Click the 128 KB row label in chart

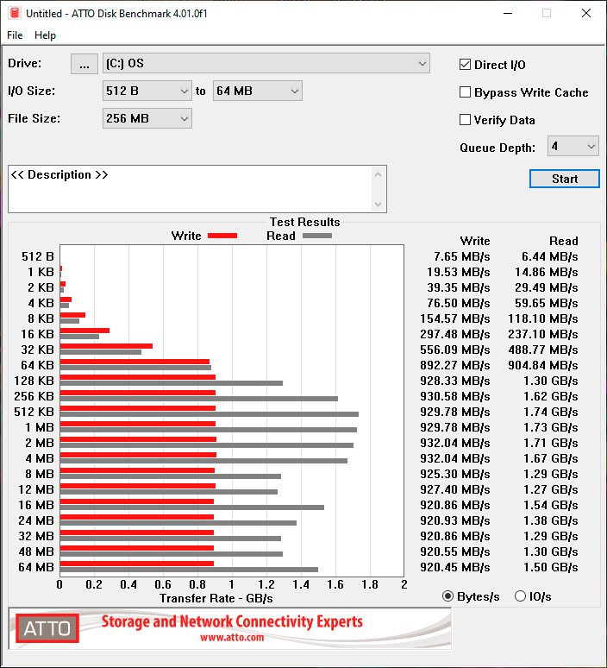(34, 381)
